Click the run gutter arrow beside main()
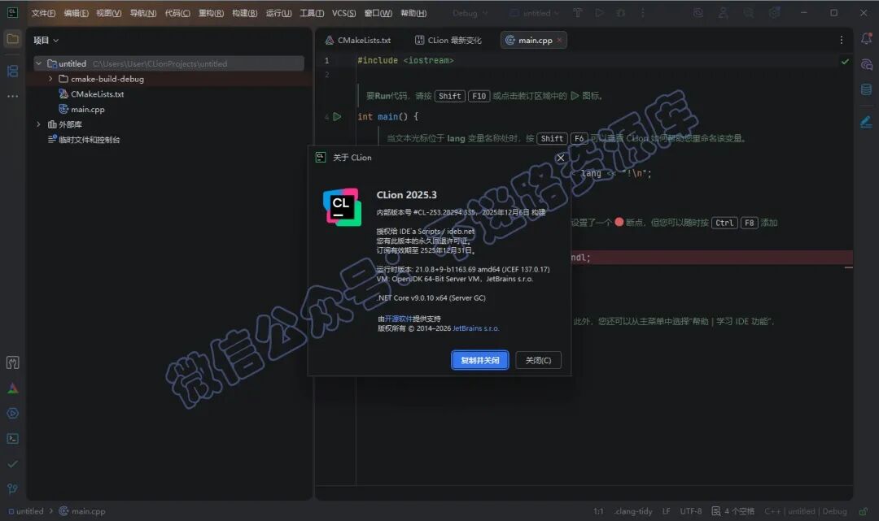879x521 pixels. tap(337, 116)
